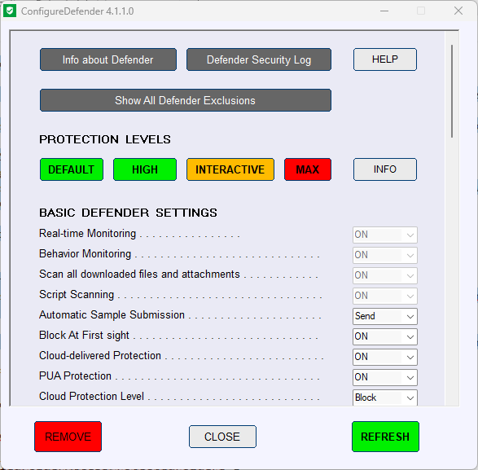This screenshot has width=478, height=470.
Task: Open Real-time Monitoring dropdown
Action: coord(385,235)
